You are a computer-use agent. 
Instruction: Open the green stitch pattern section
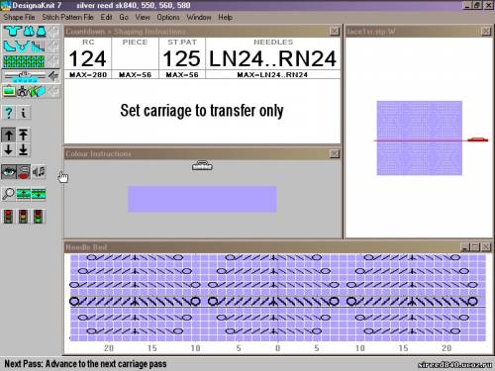[x=24, y=61]
